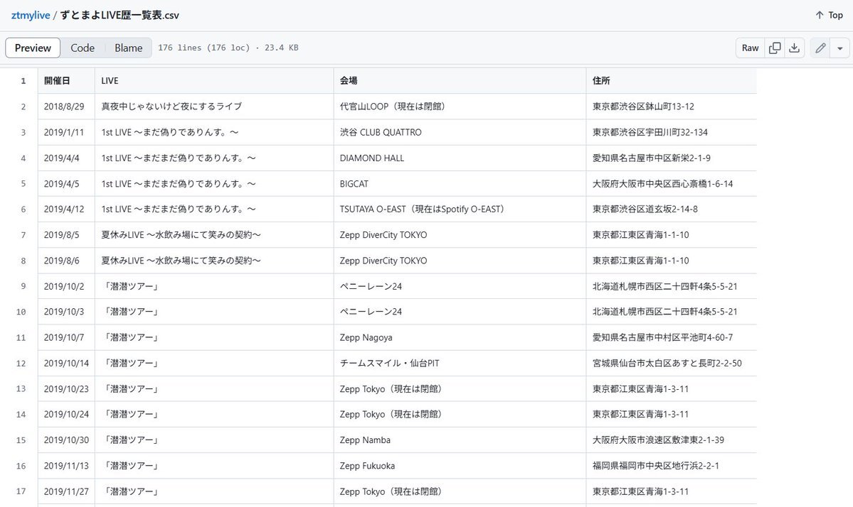The width and height of the screenshot is (853, 507).
Task: Select the date cell 2019/11/13
Action: [x=66, y=466]
